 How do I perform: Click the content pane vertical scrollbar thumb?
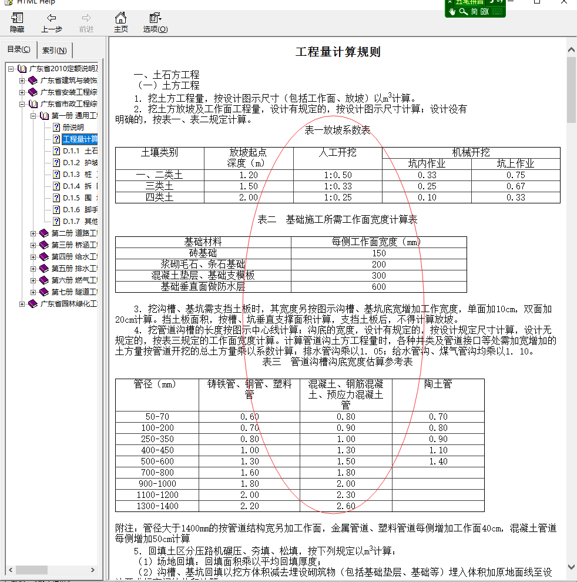pyautogui.click(x=572, y=89)
